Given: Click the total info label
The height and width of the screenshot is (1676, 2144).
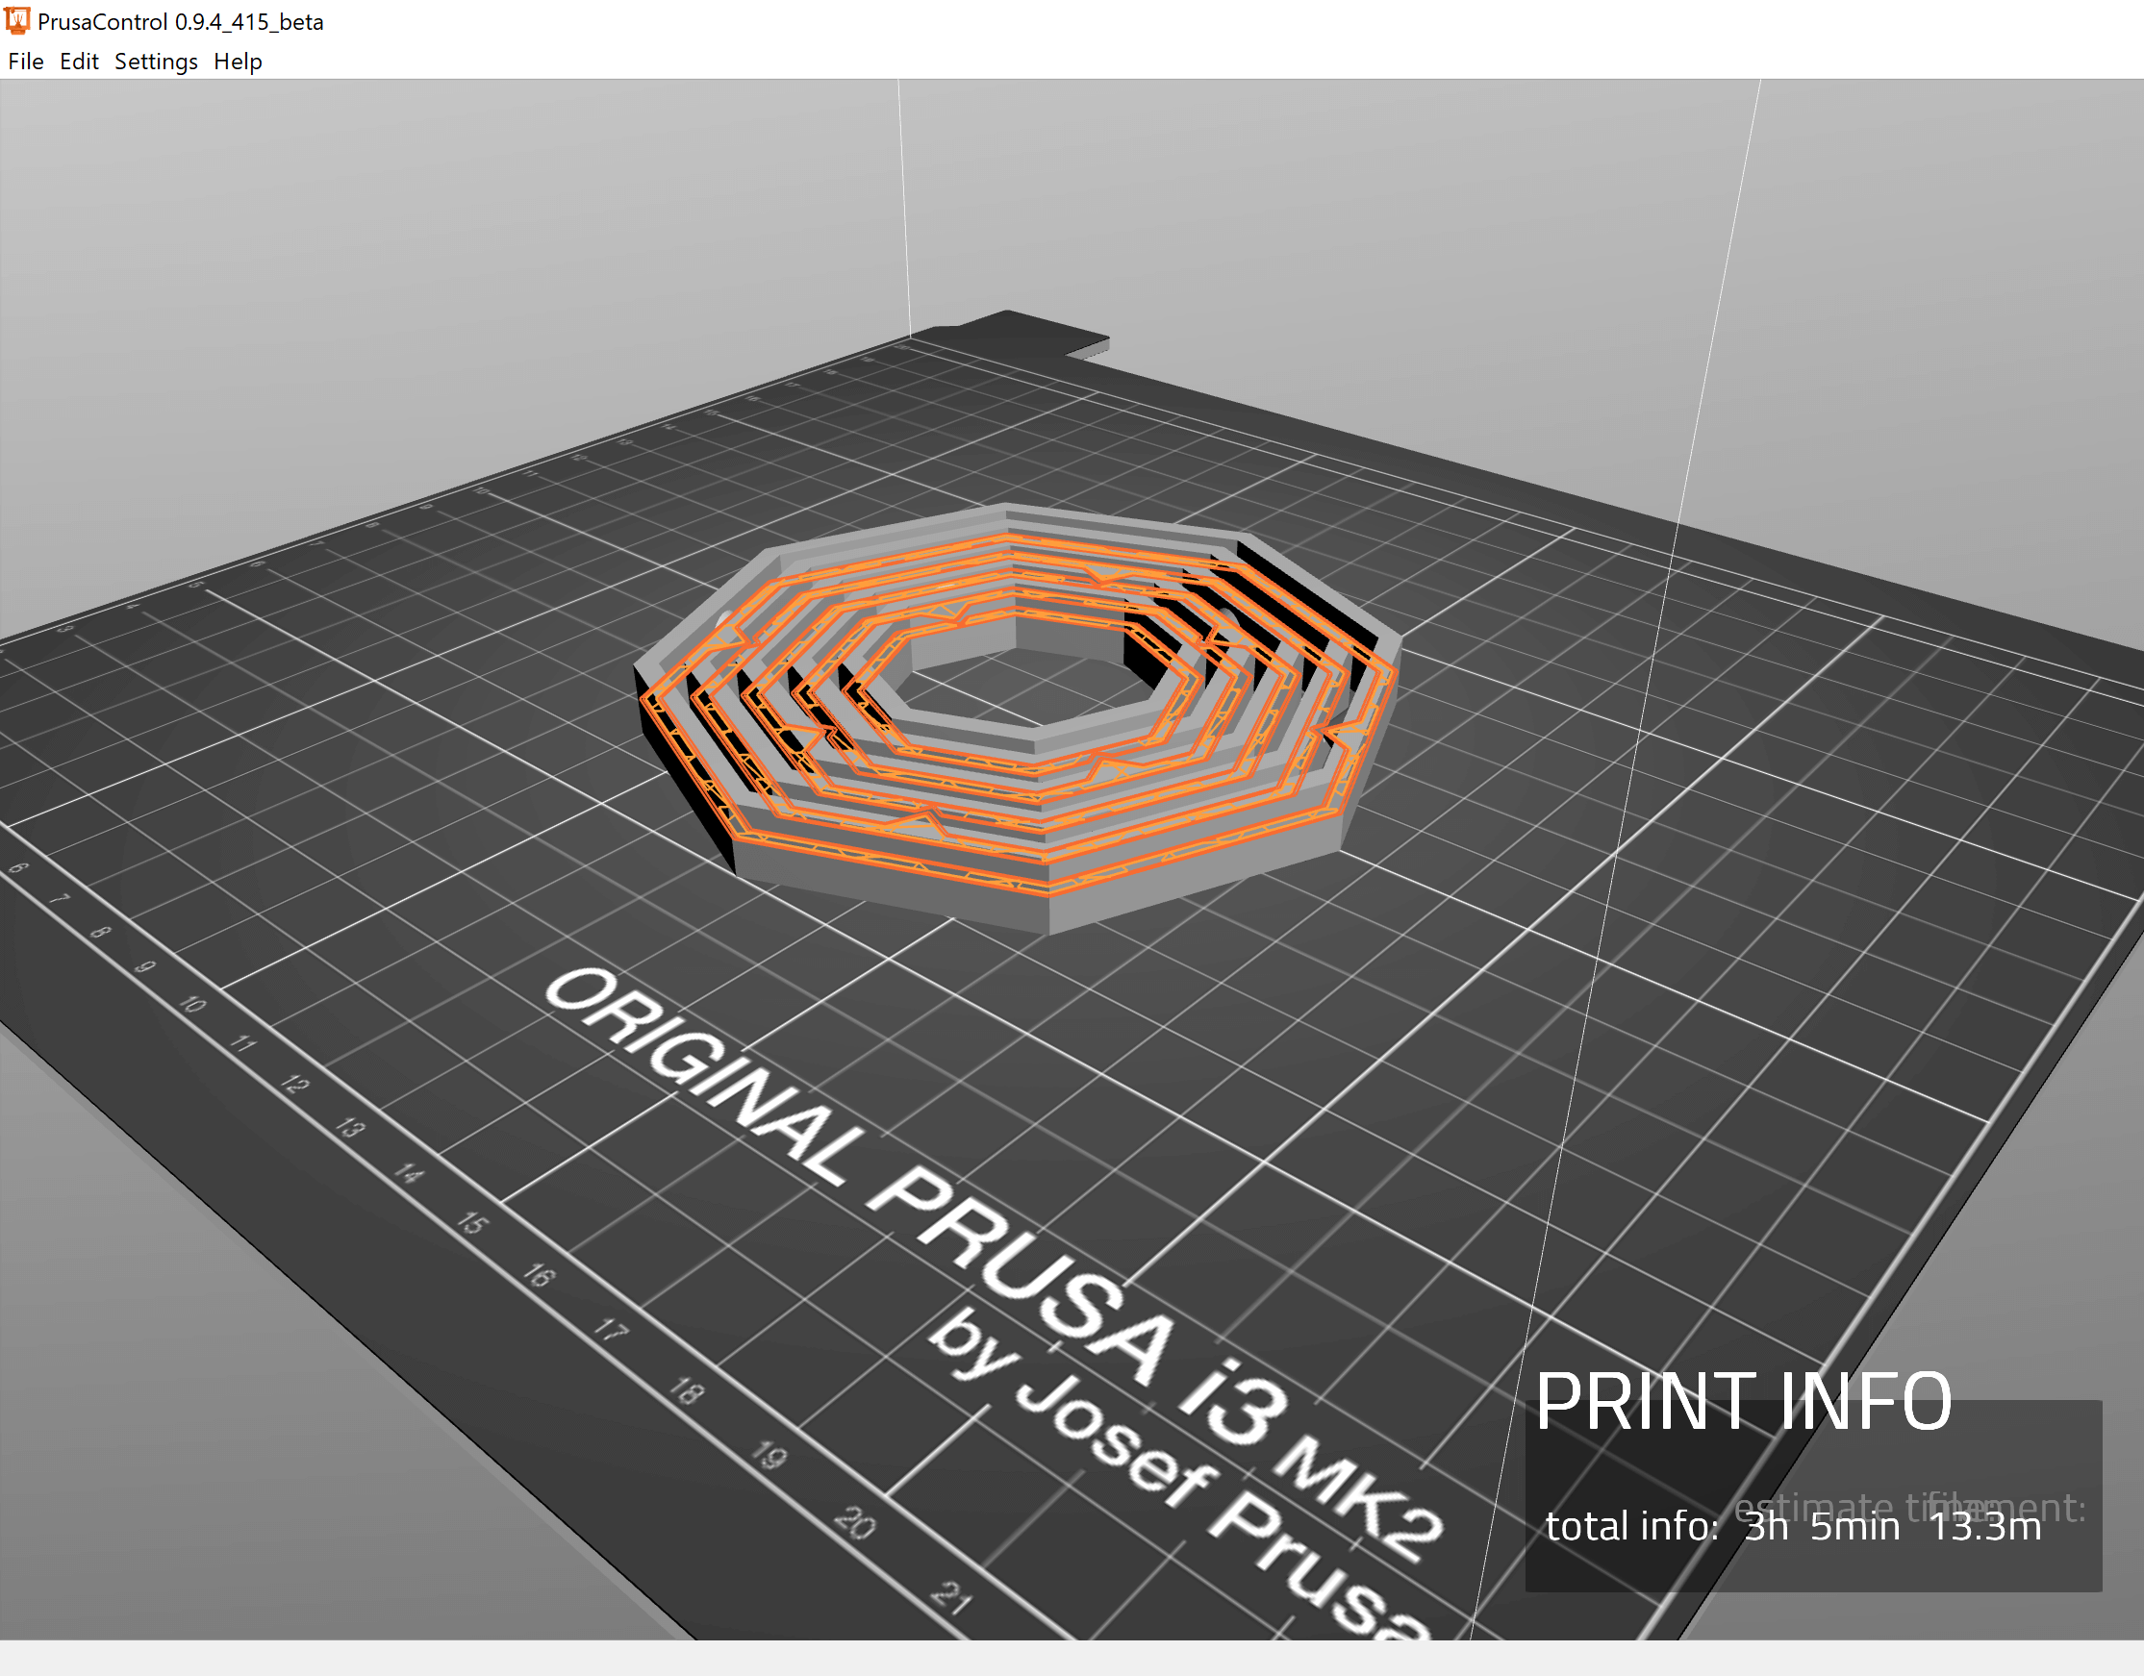Looking at the screenshot, I should 1631,1528.
